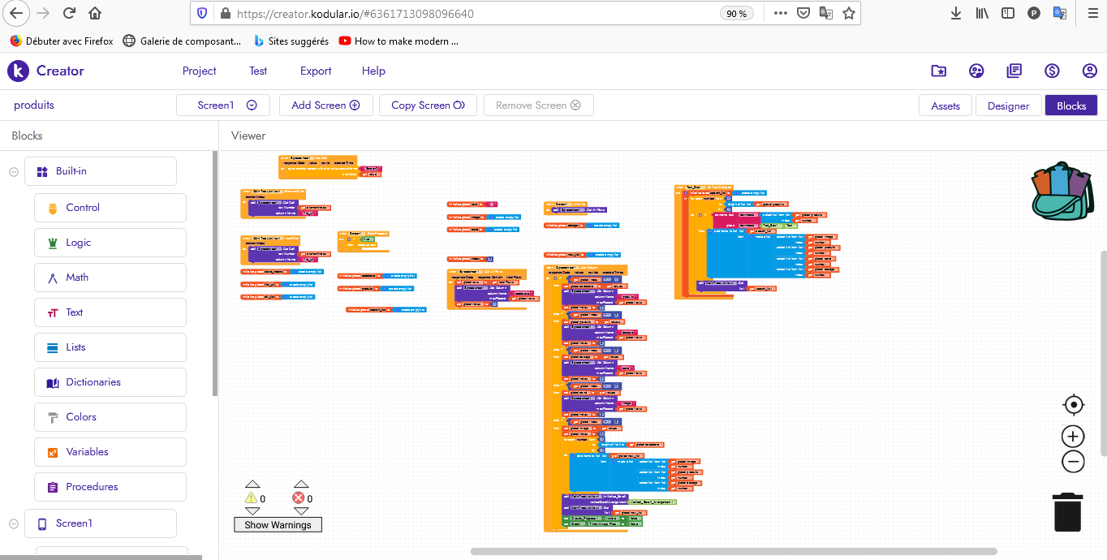The height and width of the screenshot is (560, 1107).
Task: Reload the page in Firefox
Action: tap(69, 13)
